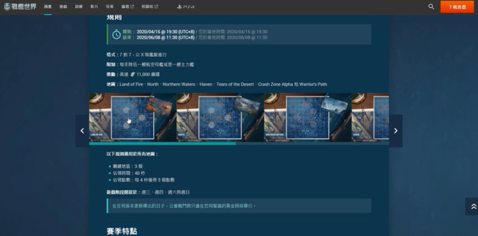Open the 訓練 training menu
This screenshot has width=478, height=236.
pyautogui.click(x=79, y=7)
